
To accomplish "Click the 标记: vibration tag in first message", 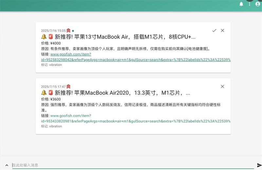I will [51, 65].
